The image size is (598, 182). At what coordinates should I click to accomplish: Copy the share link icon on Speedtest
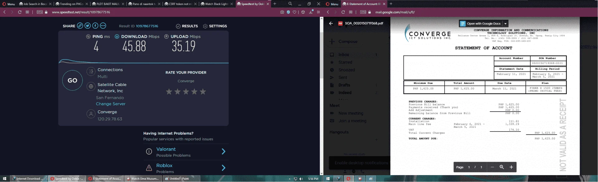(80, 26)
